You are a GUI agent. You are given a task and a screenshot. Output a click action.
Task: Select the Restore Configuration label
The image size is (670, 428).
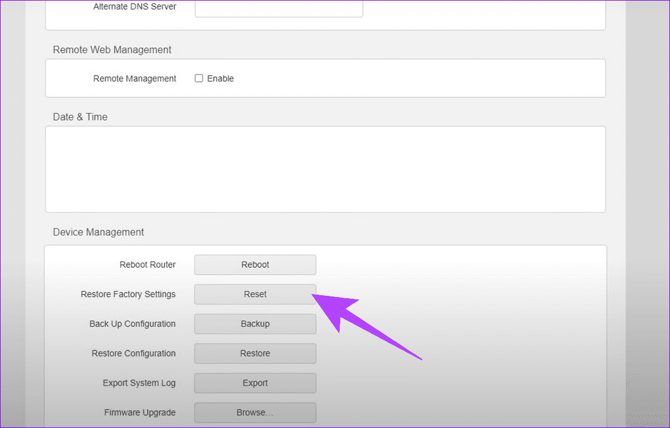coord(133,353)
